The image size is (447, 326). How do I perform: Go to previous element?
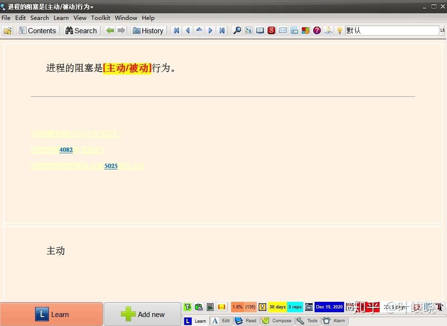tap(188, 30)
